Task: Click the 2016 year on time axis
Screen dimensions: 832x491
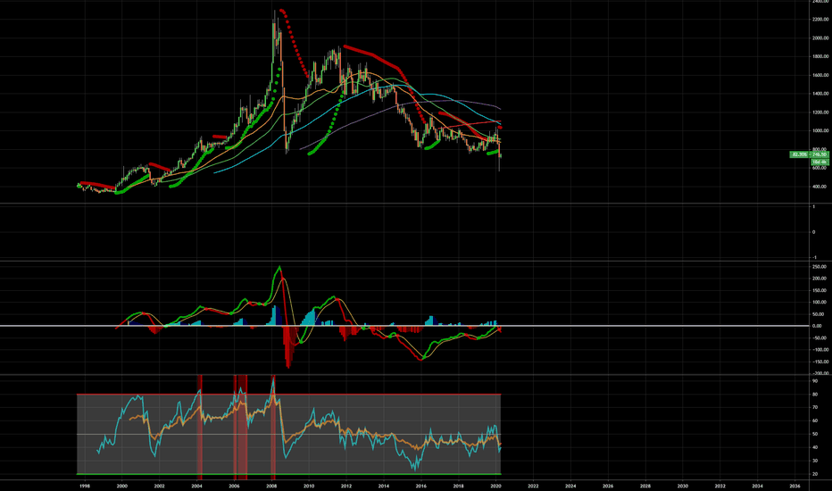Action: pyautogui.click(x=420, y=486)
